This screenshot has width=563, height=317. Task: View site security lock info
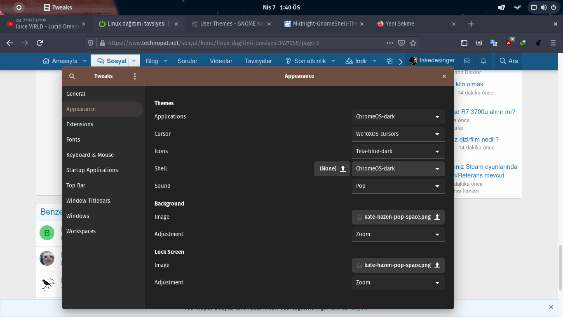[x=103, y=43]
